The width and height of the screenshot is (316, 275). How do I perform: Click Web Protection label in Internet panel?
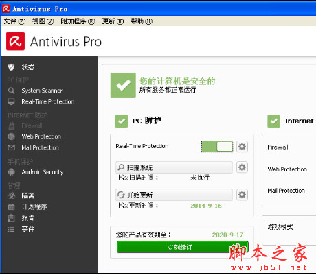287,169
